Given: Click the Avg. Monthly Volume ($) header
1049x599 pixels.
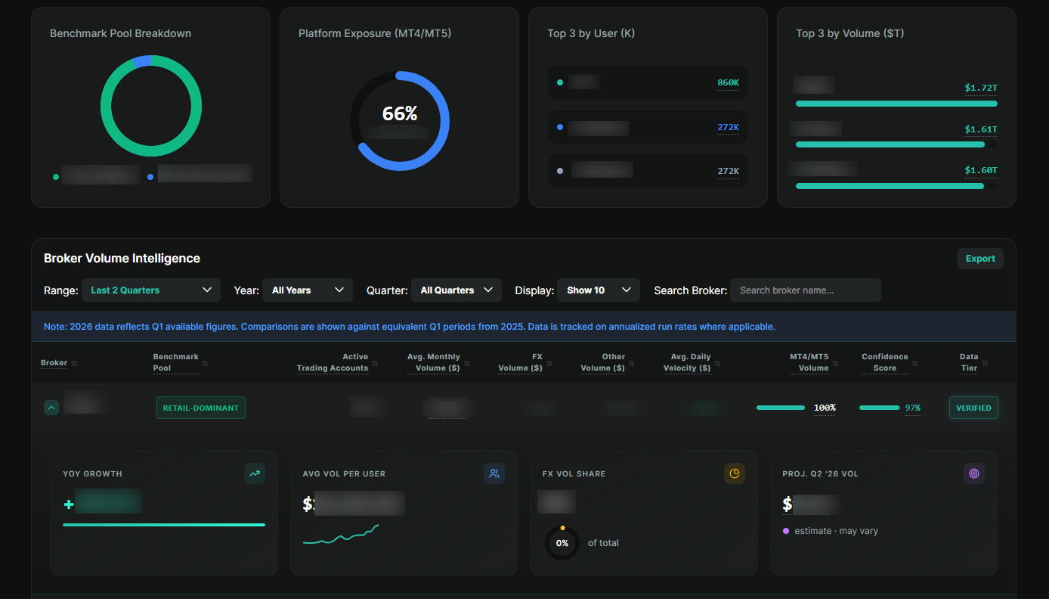Looking at the screenshot, I should pos(434,362).
